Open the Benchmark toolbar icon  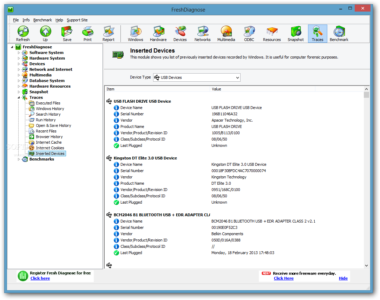coord(339,34)
